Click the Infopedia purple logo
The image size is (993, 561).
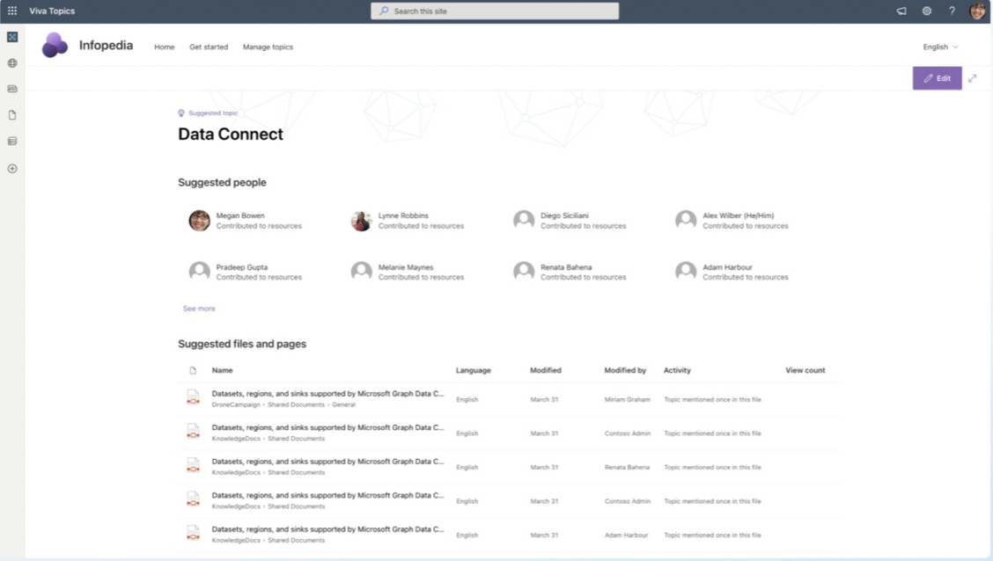(x=55, y=46)
